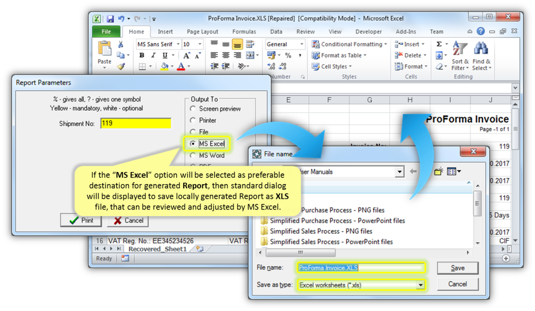Click Cancel in the File name dialog
The image size is (535, 311).
pos(457,284)
